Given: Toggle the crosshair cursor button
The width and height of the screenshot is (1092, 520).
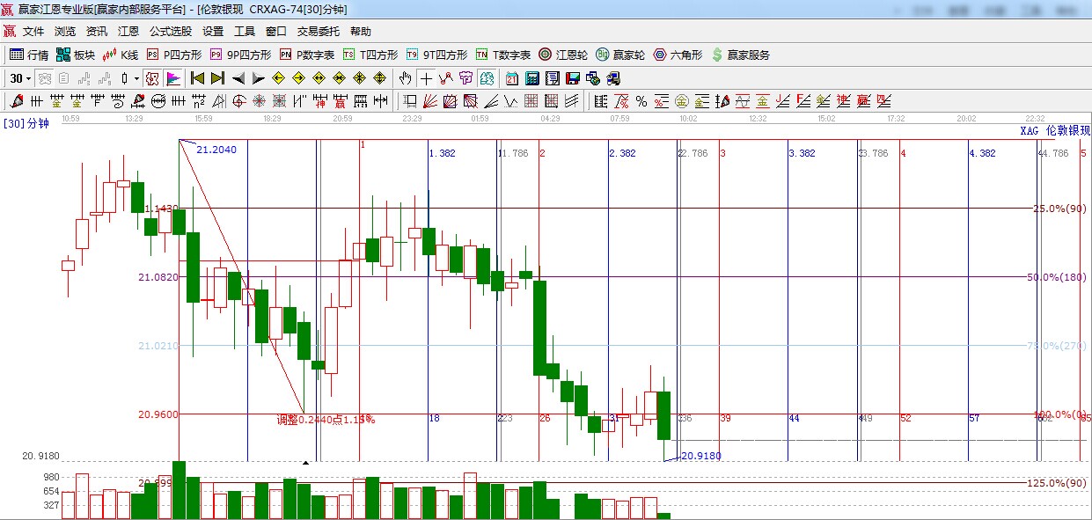Looking at the screenshot, I should [x=426, y=78].
